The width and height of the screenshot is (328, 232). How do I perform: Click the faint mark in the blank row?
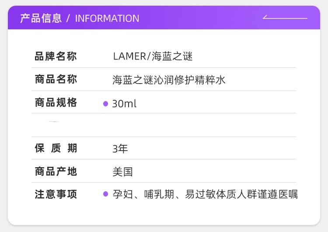(53, 121)
